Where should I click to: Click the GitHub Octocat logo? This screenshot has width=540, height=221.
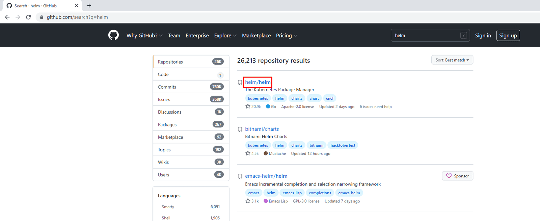[113, 35]
